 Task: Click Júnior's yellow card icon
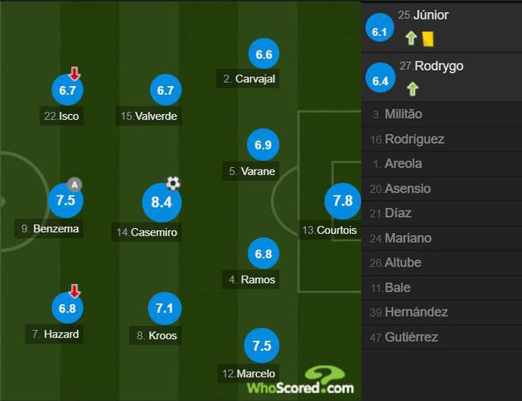[428, 37]
